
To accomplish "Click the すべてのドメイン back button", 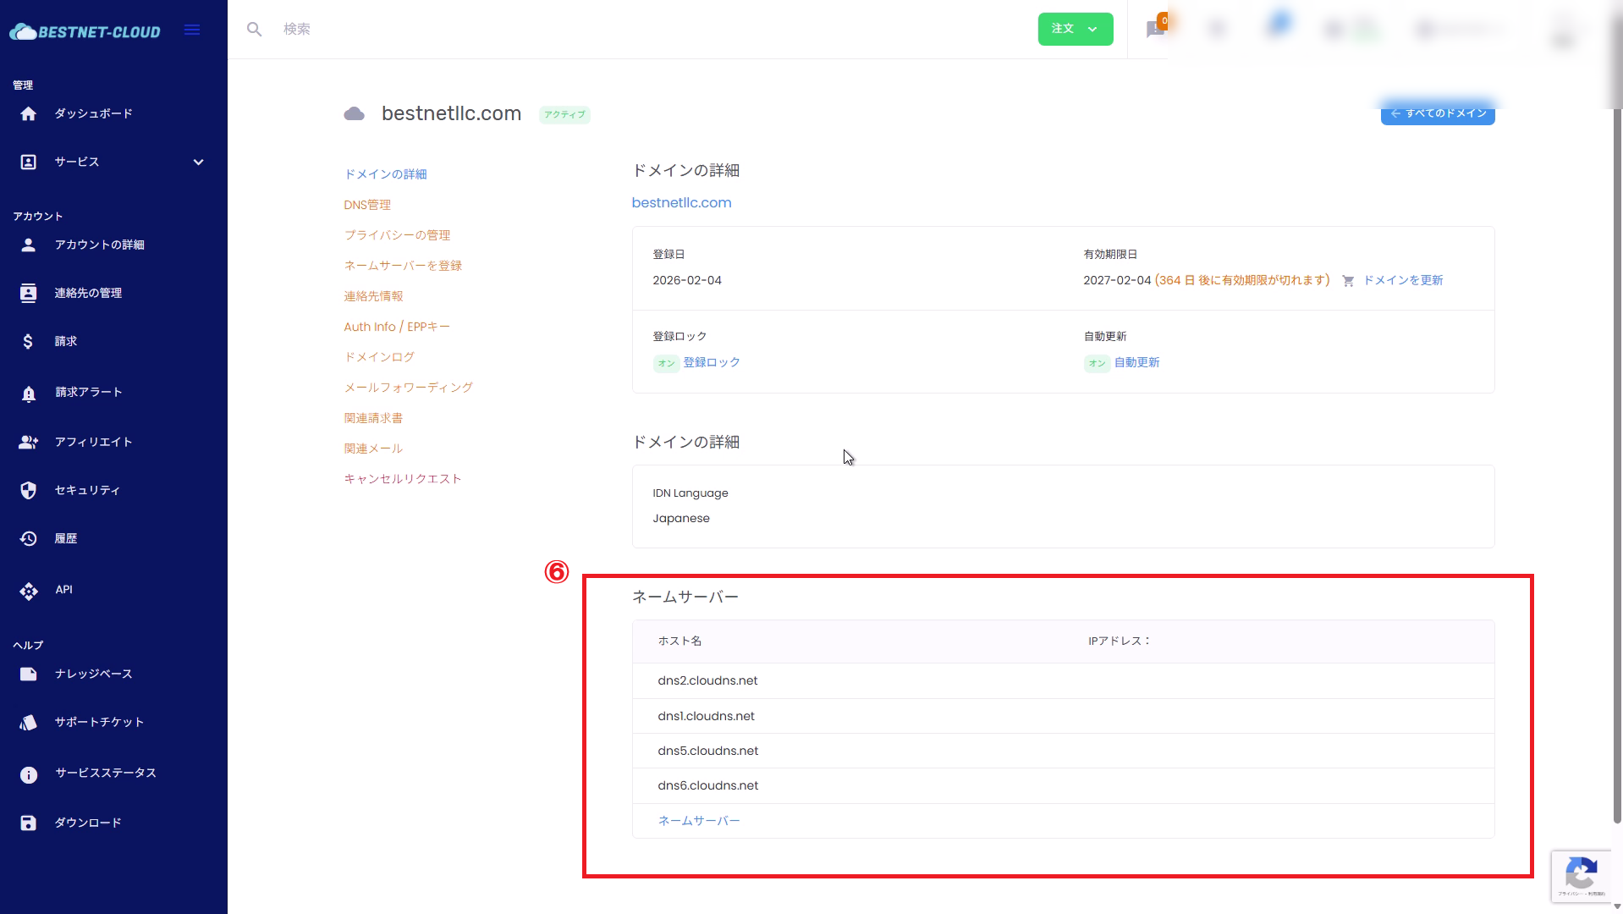I will point(1437,113).
